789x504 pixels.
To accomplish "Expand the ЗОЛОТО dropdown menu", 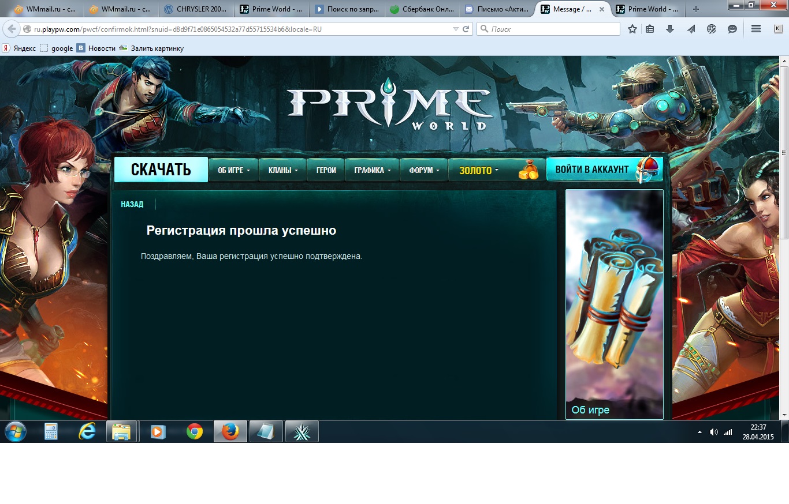I will coord(479,170).
